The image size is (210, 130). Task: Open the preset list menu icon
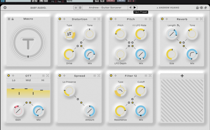point(76,8)
